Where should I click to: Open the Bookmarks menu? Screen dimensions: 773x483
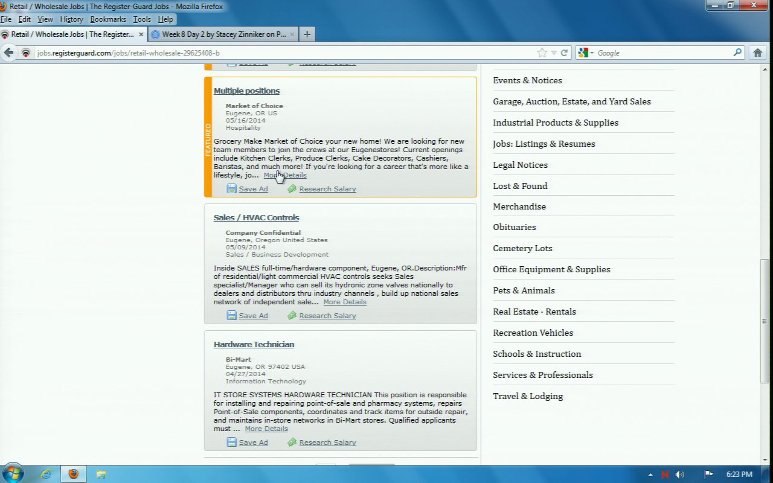pos(108,19)
